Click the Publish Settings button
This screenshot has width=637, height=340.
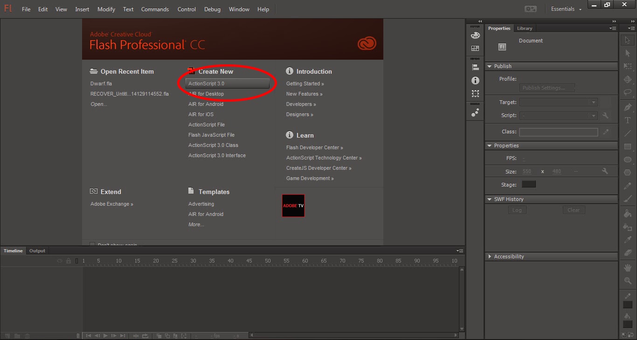coord(547,88)
